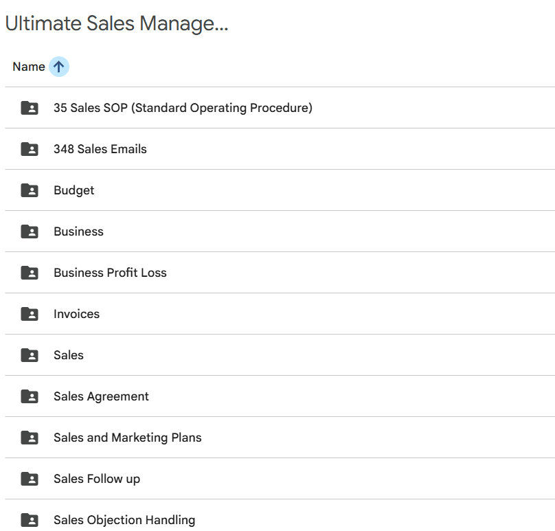
Task: Select the Invoices folder name
Action: coord(76,314)
